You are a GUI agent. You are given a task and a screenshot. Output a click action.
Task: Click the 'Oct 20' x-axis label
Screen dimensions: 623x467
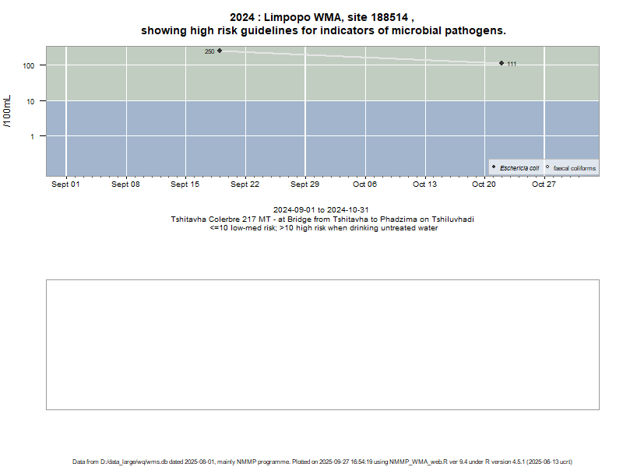click(484, 184)
